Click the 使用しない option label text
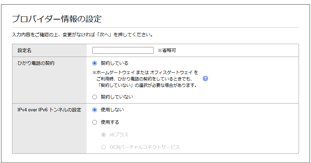This screenshot has width=311, height=163. (x=112, y=110)
